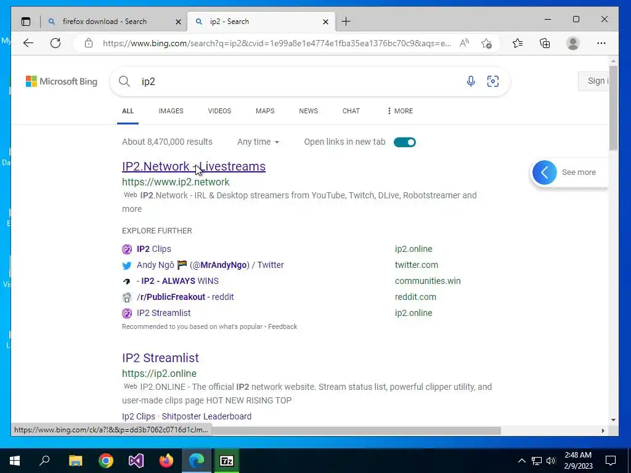Open the Ip2 Clips sublink
Image resolution: width=631 pixels, height=473 pixels.
coord(139,416)
